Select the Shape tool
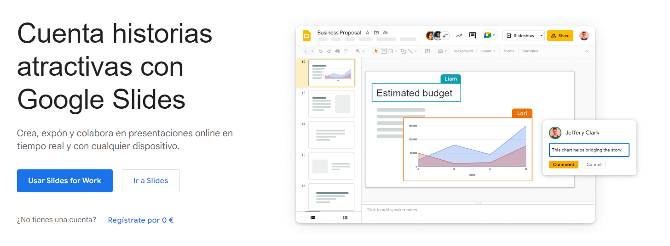 tap(403, 51)
